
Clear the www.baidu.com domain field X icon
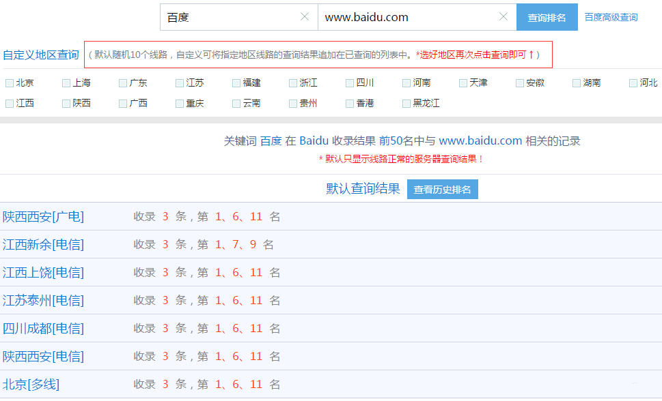click(x=504, y=17)
